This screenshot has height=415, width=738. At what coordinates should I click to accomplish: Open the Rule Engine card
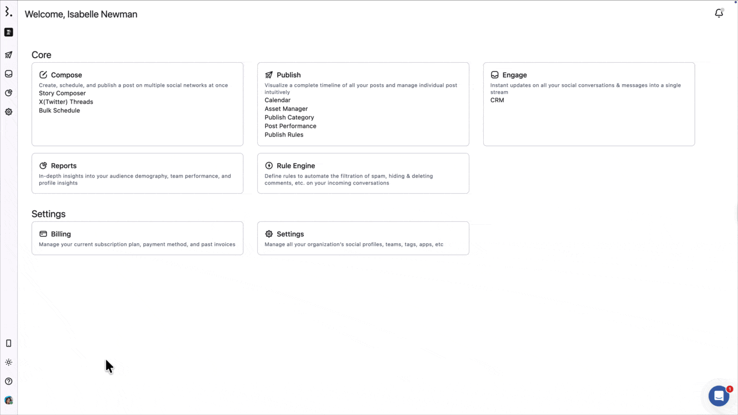(363, 173)
